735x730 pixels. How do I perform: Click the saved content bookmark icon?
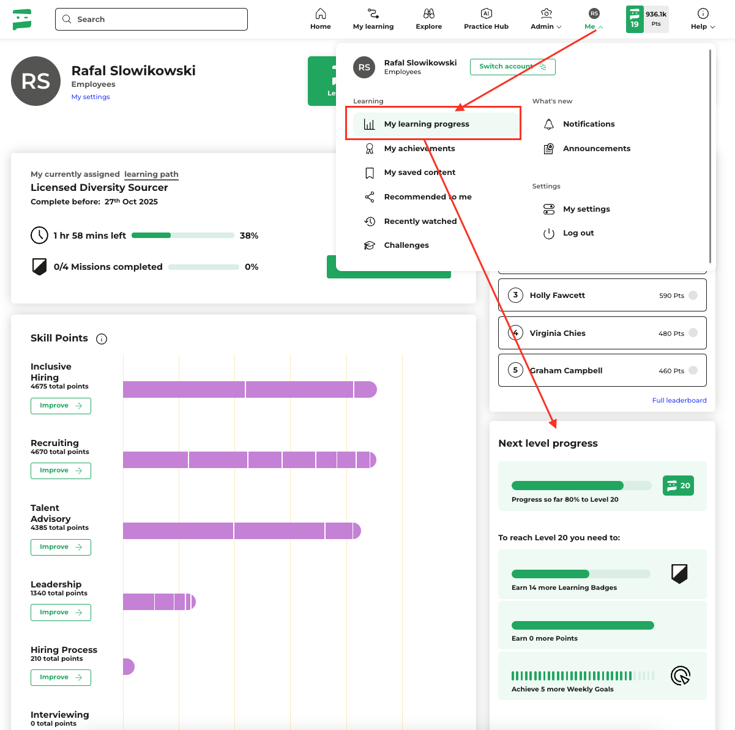[370, 173]
